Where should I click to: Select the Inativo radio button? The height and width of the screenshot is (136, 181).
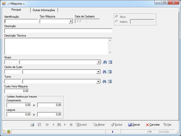(117, 22)
